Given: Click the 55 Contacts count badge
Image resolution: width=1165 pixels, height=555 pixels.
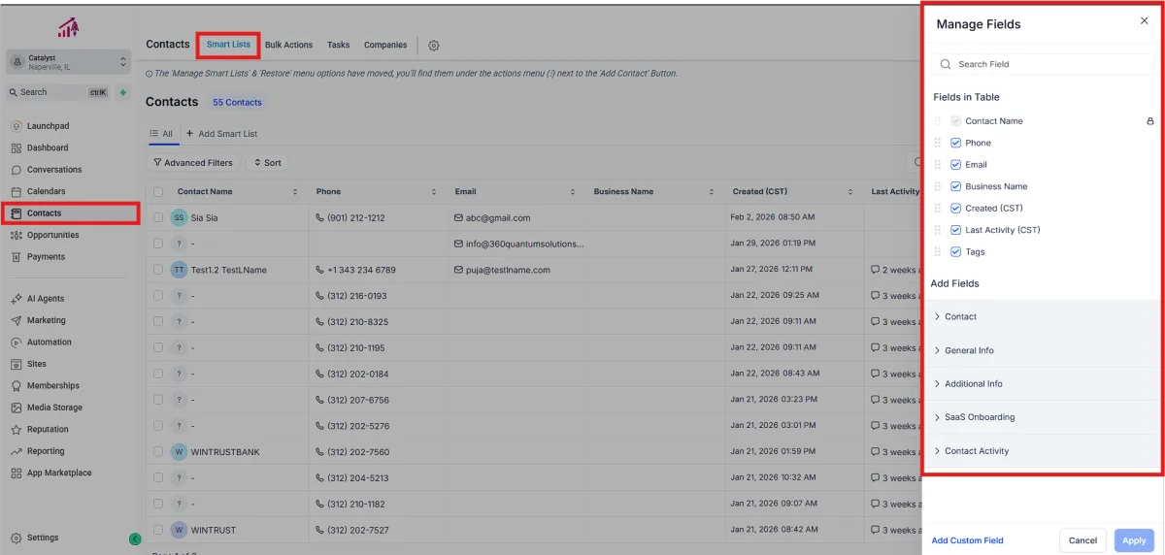Looking at the screenshot, I should pyautogui.click(x=237, y=102).
